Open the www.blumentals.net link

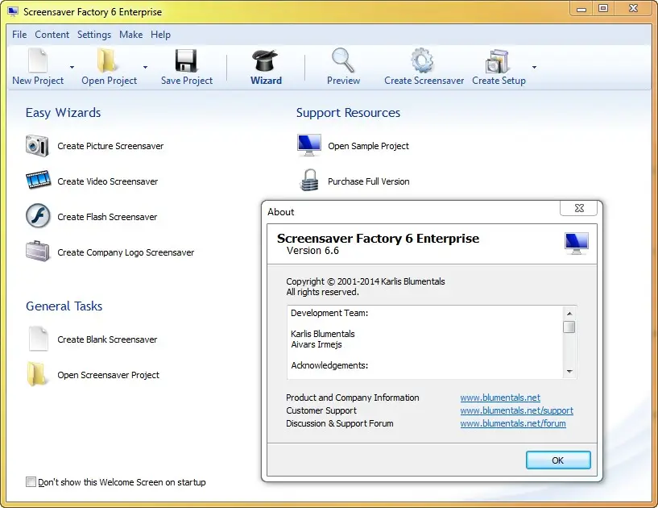(500, 398)
